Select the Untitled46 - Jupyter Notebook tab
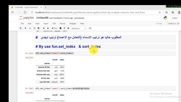The image size is (181, 102). [x=26, y=7]
